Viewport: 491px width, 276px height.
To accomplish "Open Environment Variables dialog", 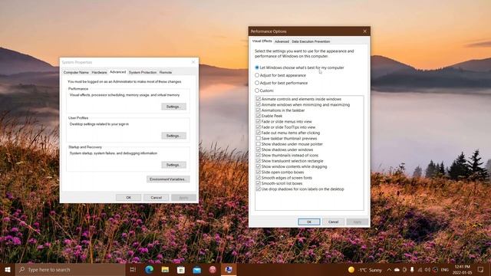I will [x=168, y=179].
